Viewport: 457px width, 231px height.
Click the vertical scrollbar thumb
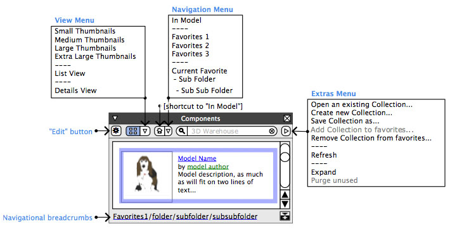pyautogui.click(x=285, y=157)
